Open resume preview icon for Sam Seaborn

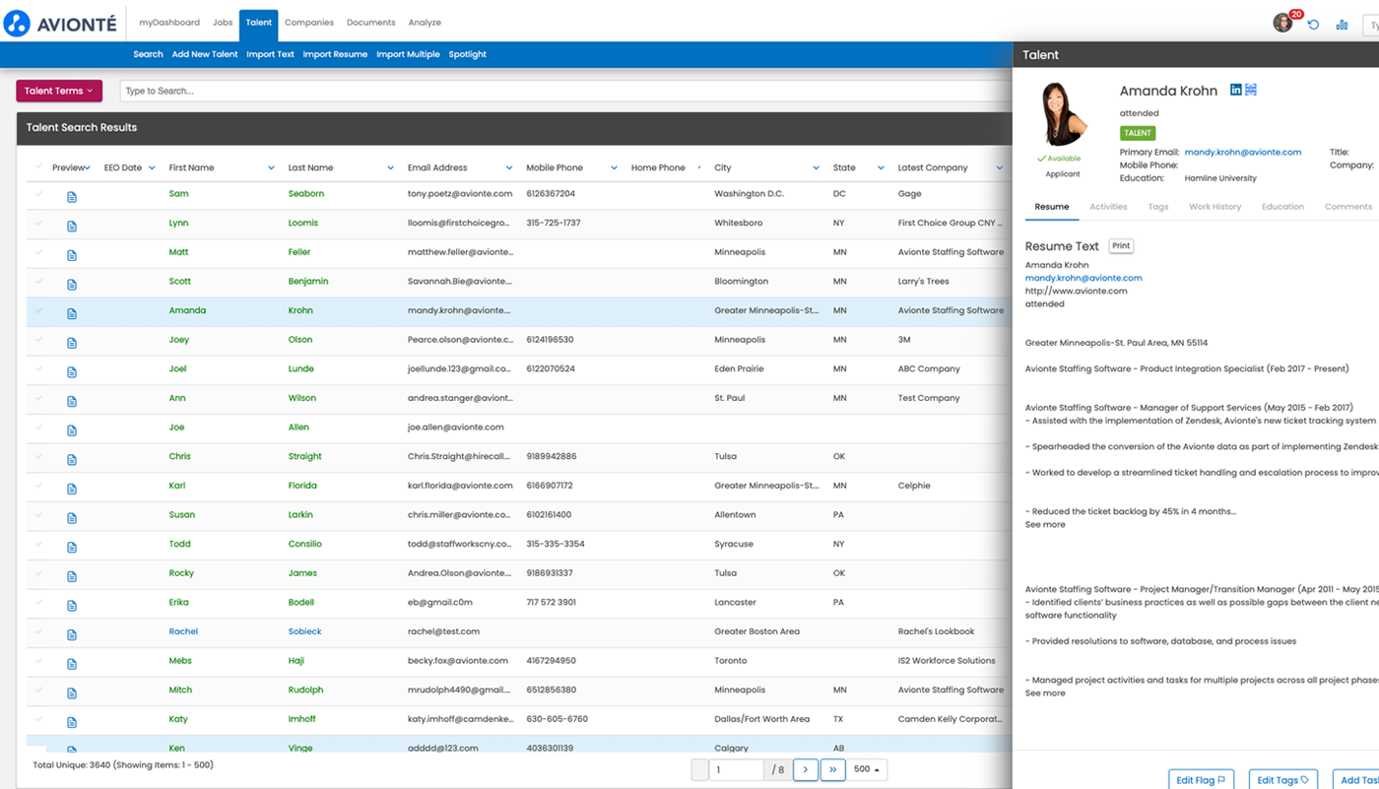[x=72, y=197]
